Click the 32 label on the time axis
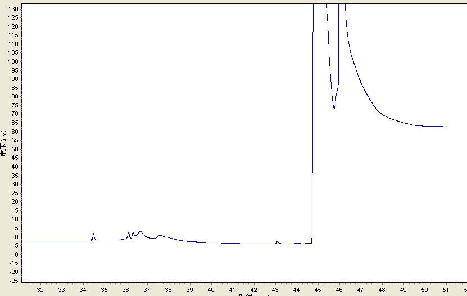Viewport: 467px width, 296px height. (40, 290)
